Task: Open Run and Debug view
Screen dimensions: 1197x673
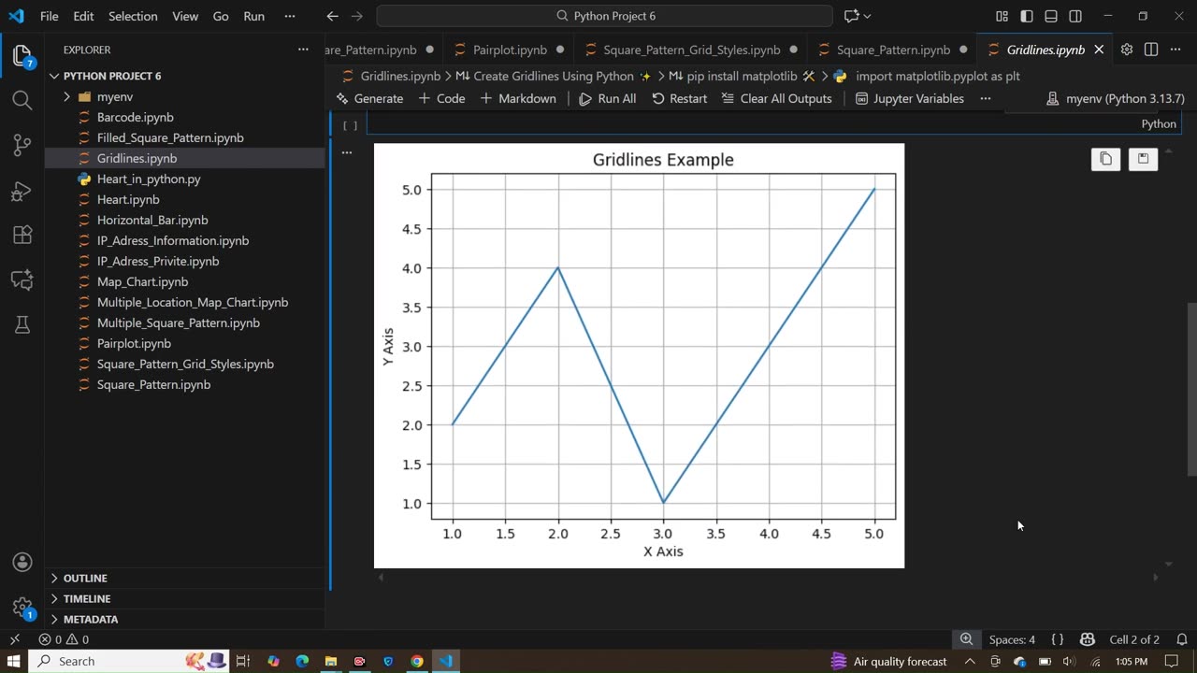Action: point(22,191)
